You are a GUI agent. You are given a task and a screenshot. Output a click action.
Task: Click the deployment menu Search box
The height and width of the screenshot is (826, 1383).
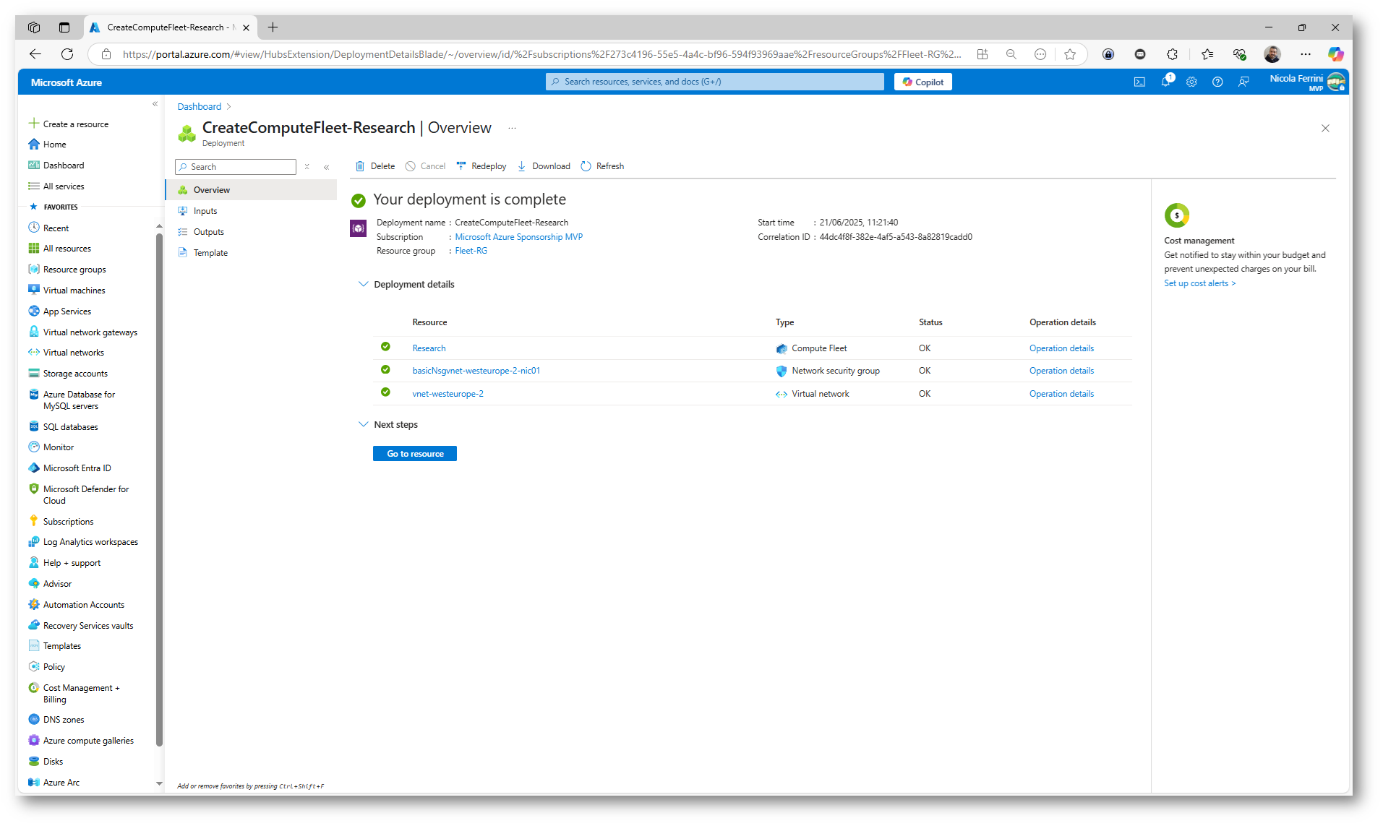click(x=236, y=167)
